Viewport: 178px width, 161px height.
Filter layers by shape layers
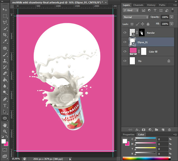point(161,10)
